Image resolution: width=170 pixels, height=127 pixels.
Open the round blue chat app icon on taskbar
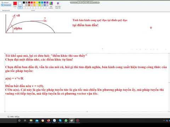point(54,121)
